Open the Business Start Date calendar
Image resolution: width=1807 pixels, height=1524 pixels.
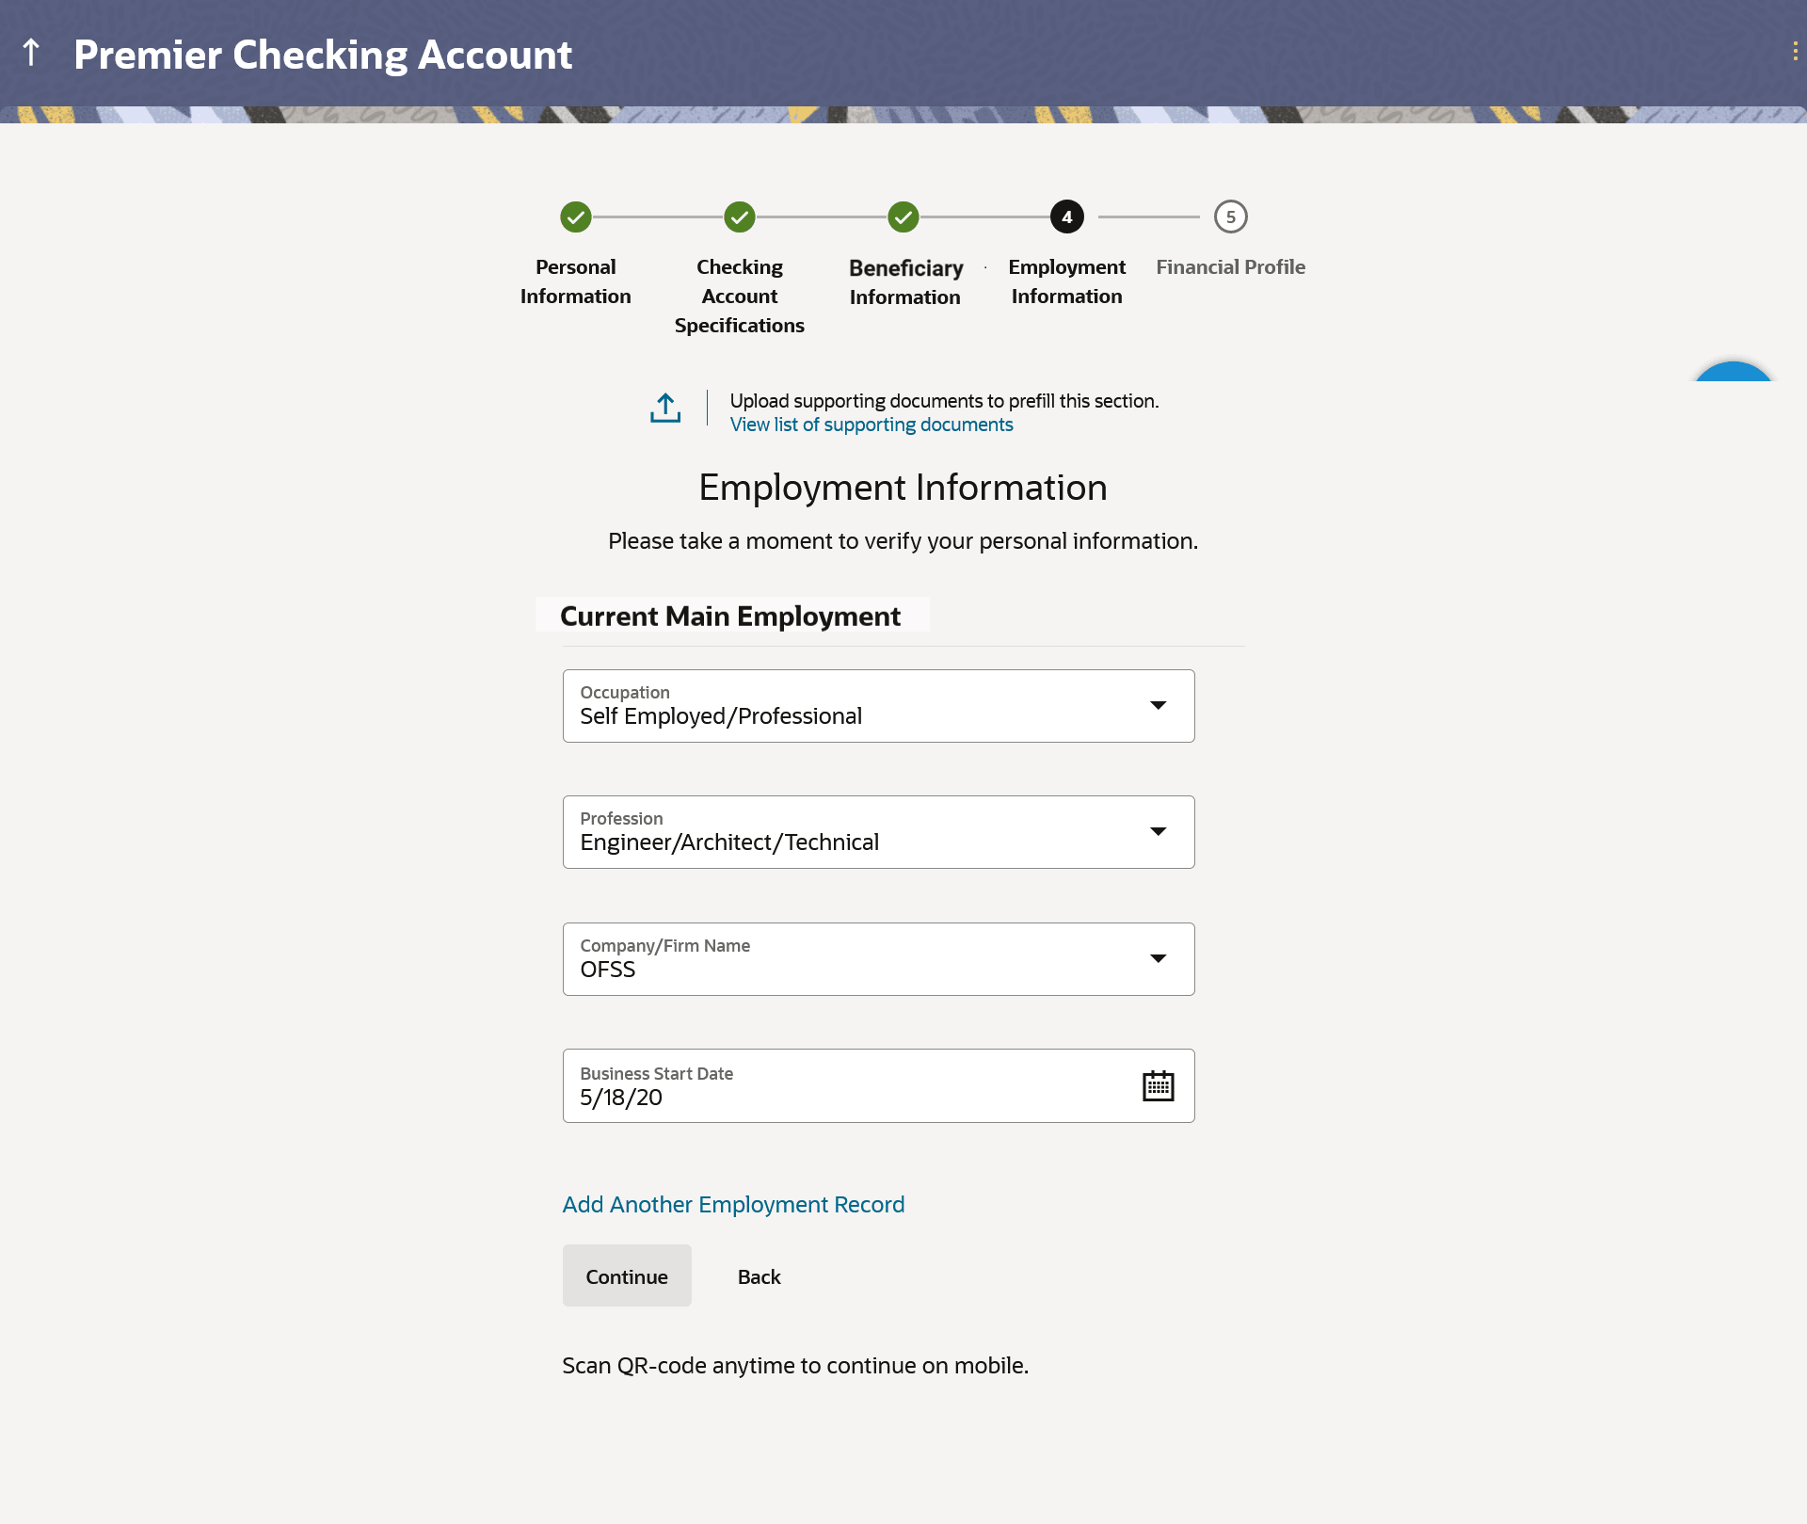pos(1158,1086)
